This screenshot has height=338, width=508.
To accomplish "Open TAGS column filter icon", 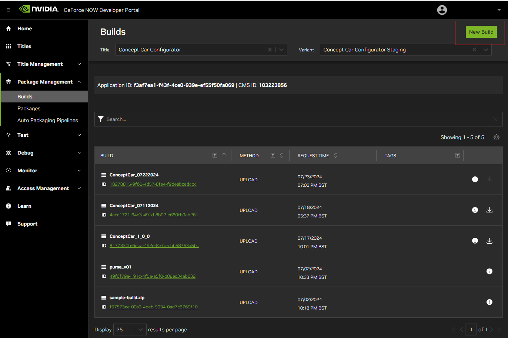I will [458, 155].
